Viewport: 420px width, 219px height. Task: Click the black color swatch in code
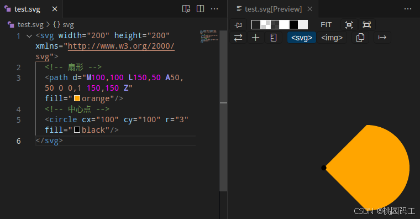pyautogui.click(x=77, y=130)
